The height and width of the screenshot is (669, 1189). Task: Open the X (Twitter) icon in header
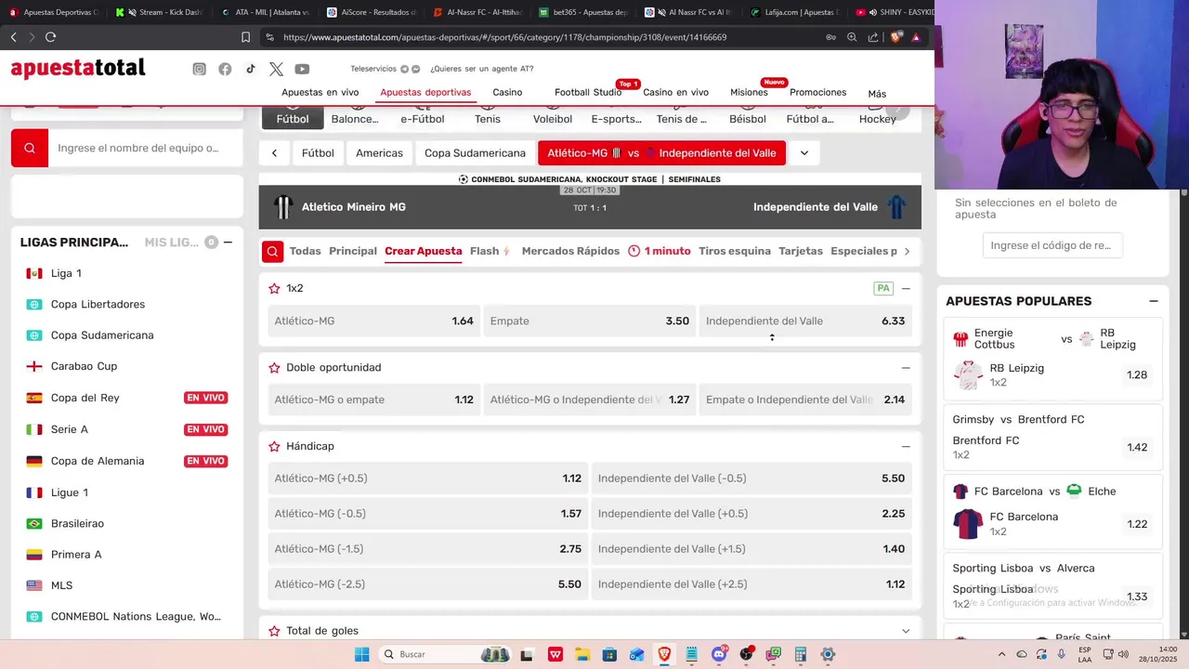(x=276, y=69)
